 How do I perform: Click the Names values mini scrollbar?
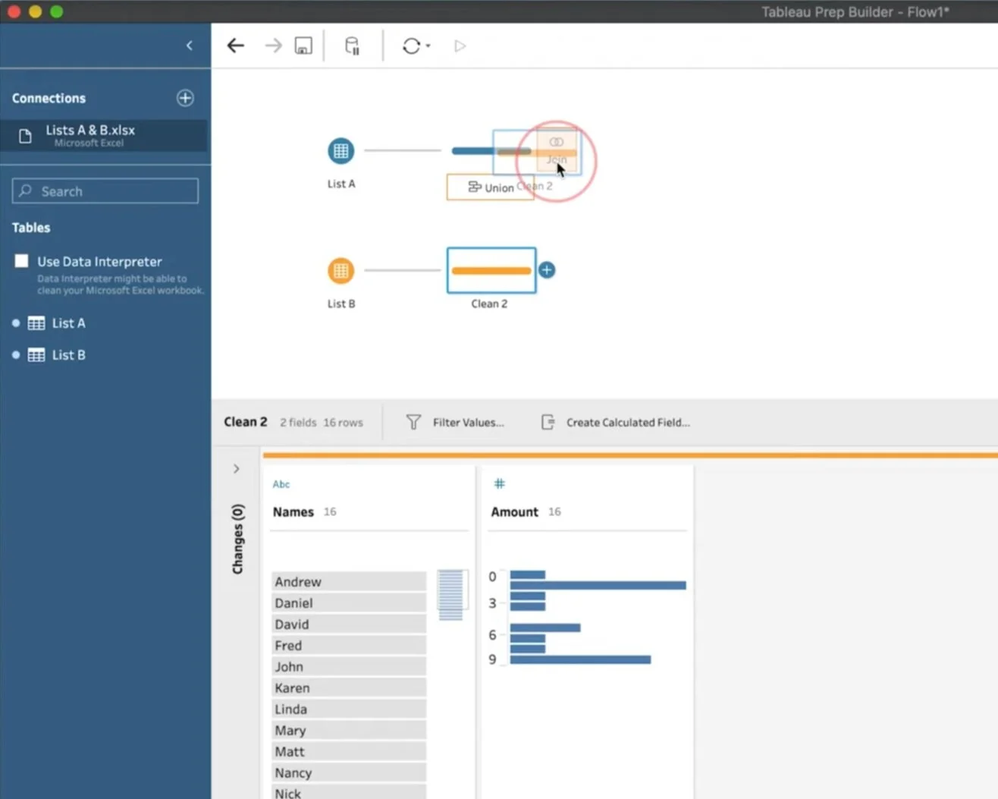451,595
